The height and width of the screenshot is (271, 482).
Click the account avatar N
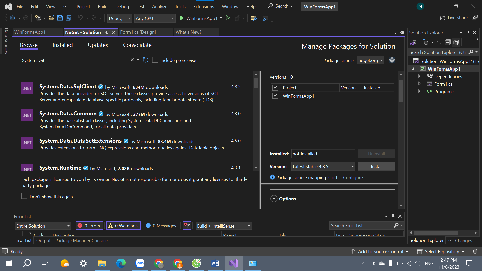click(x=420, y=6)
